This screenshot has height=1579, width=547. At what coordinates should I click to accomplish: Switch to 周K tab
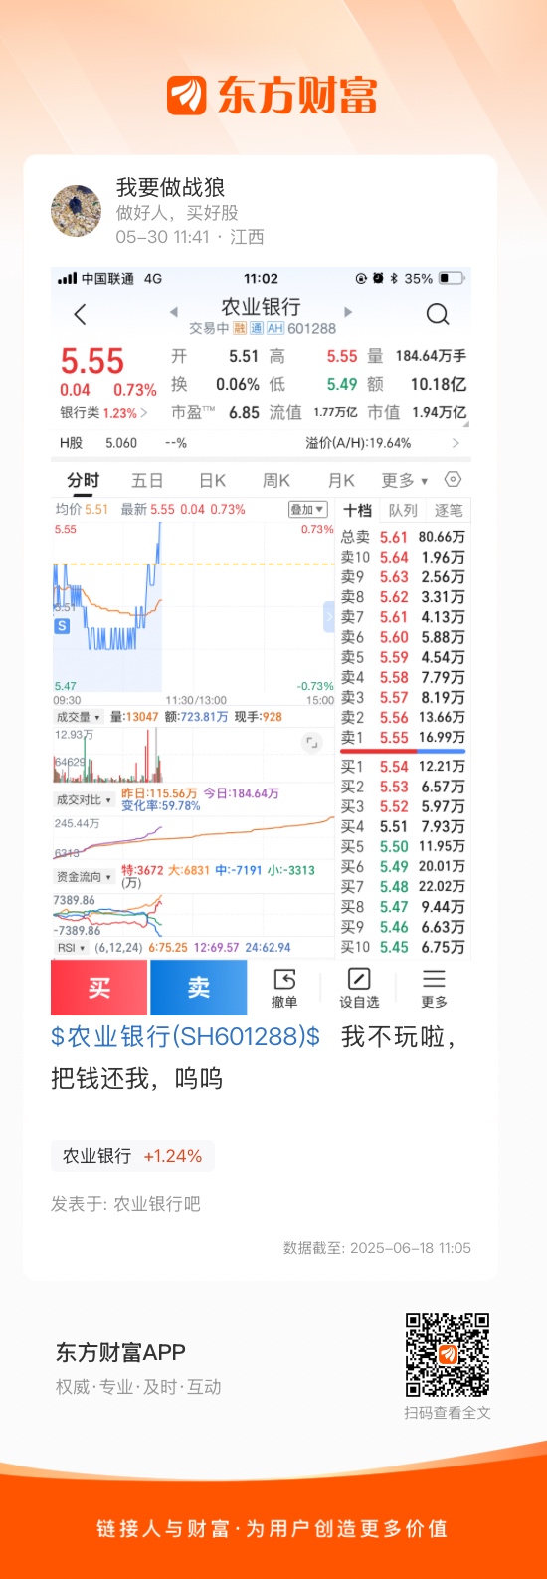tap(276, 480)
